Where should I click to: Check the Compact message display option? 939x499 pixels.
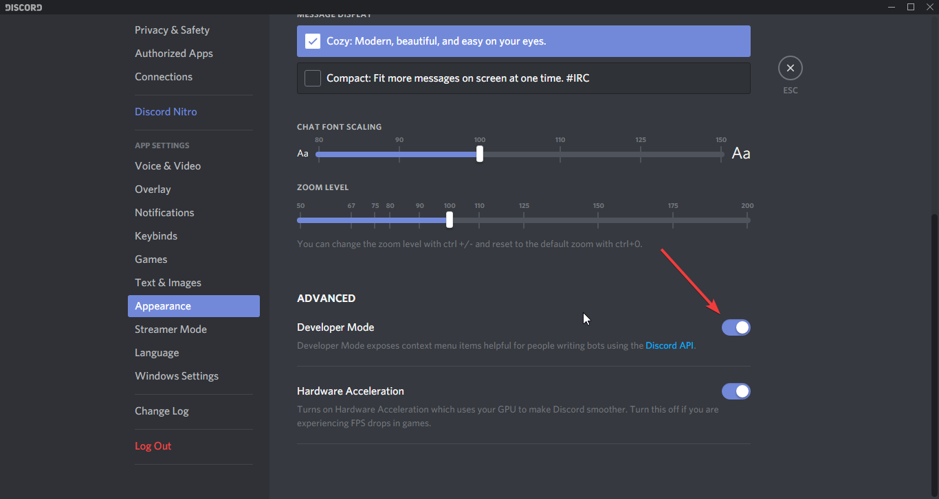point(313,78)
